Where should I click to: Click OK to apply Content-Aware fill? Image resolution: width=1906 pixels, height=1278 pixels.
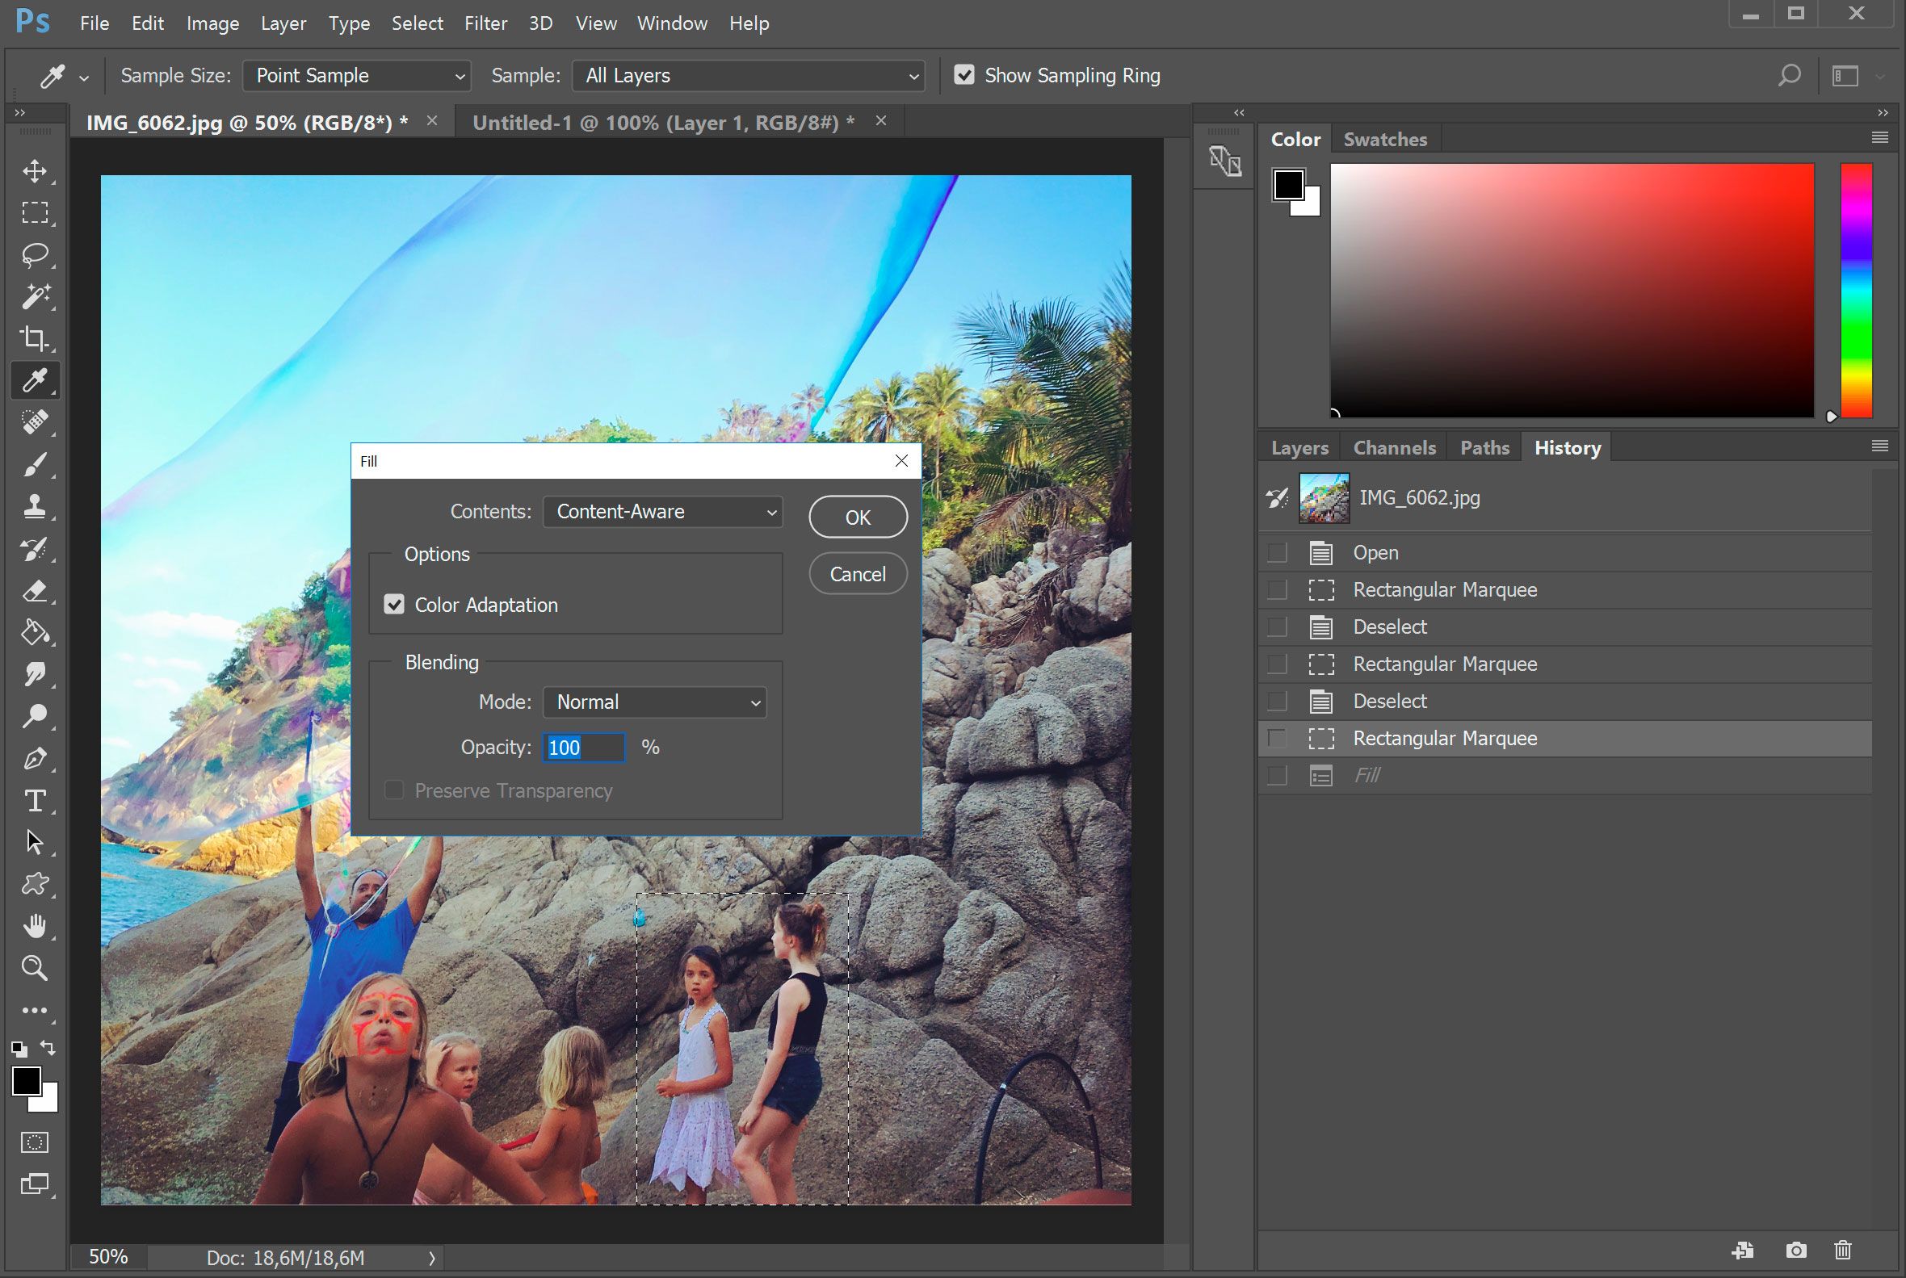[858, 517]
